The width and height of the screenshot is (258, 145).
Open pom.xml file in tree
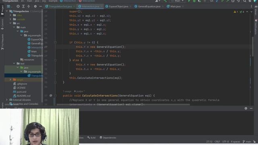pyautogui.click(x=20, y=92)
